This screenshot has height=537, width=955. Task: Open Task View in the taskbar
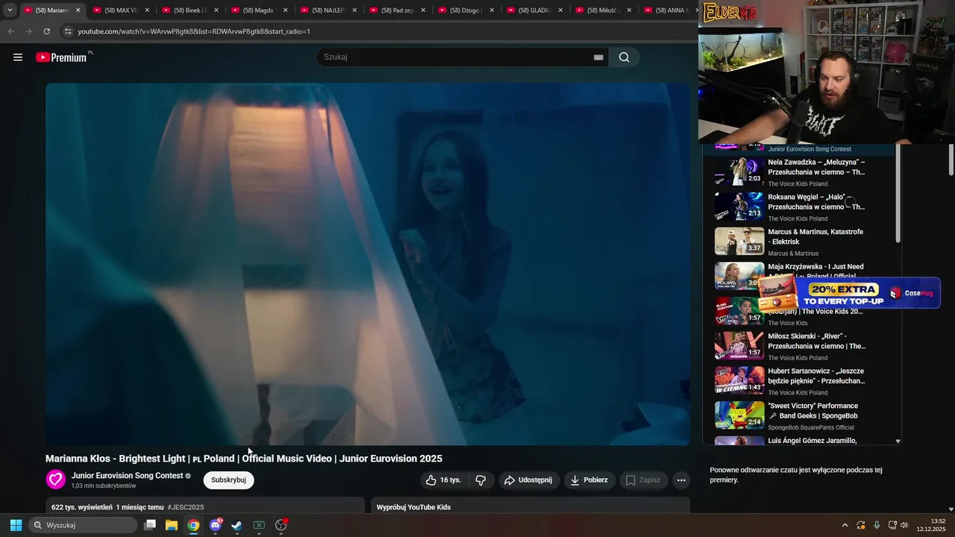[150, 525]
